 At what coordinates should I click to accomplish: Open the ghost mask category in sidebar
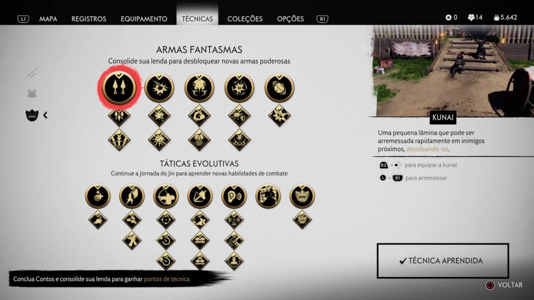[32, 115]
